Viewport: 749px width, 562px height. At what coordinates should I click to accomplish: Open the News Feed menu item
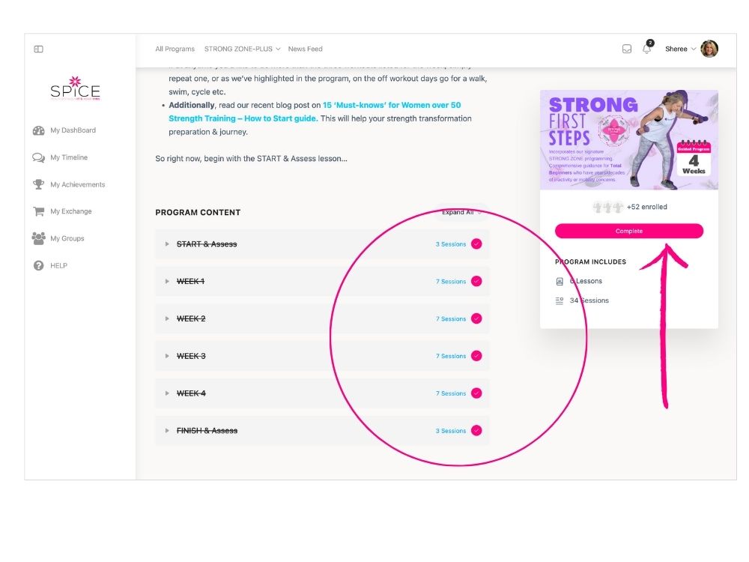coord(305,49)
